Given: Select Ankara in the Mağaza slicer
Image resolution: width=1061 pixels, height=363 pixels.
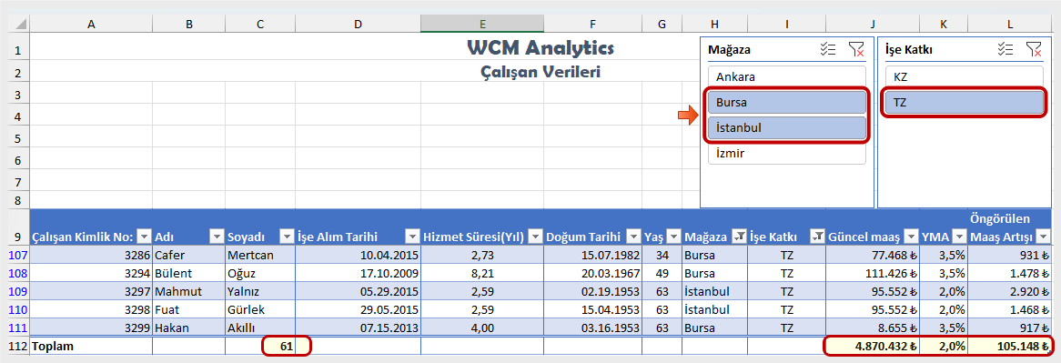Looking at the screenshot, I should [787, 77].
